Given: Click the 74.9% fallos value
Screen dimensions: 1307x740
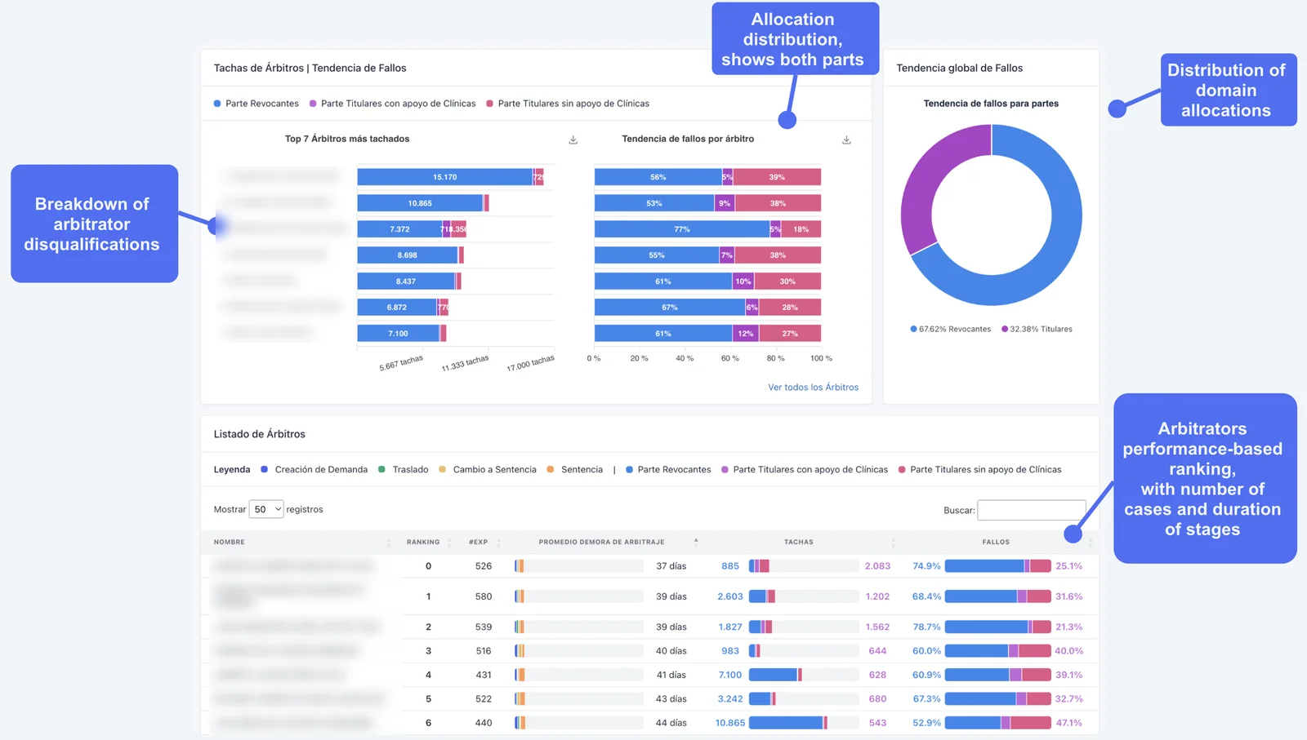Looking at the screenshot, I should (x=926, y=566).
